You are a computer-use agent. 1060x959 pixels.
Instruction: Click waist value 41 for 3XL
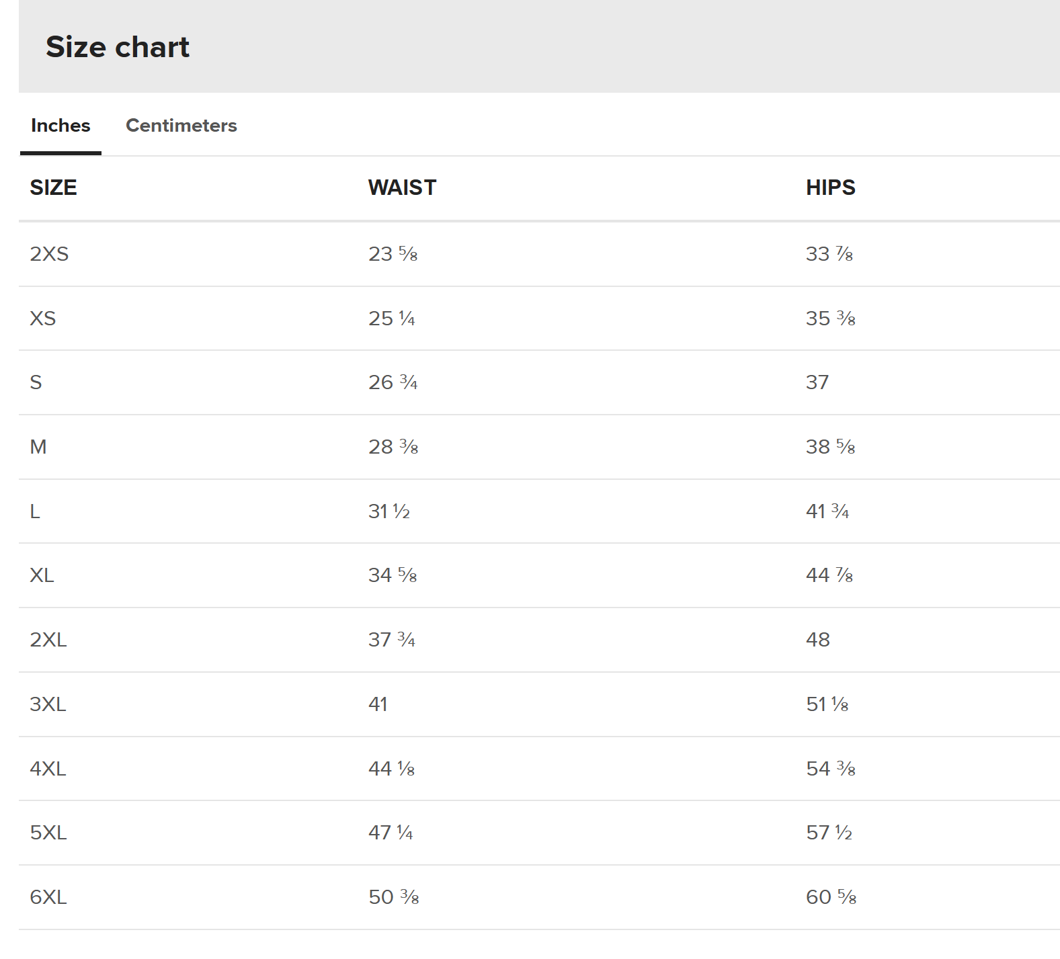(x=378, y=704)
